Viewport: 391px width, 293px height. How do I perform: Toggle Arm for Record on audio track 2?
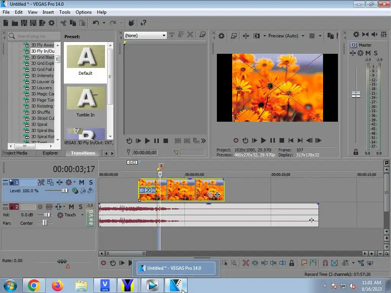(x=40, y=207)
